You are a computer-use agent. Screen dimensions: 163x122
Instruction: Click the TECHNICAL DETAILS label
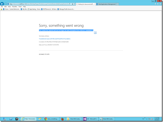point(44,36)
